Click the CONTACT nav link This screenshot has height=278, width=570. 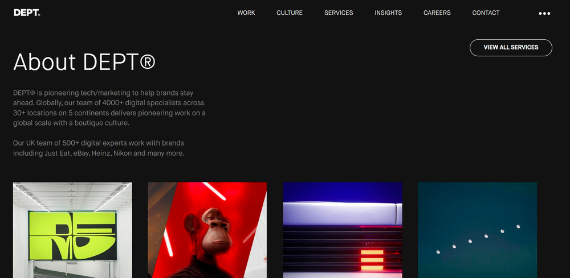[x=486, y=13]
